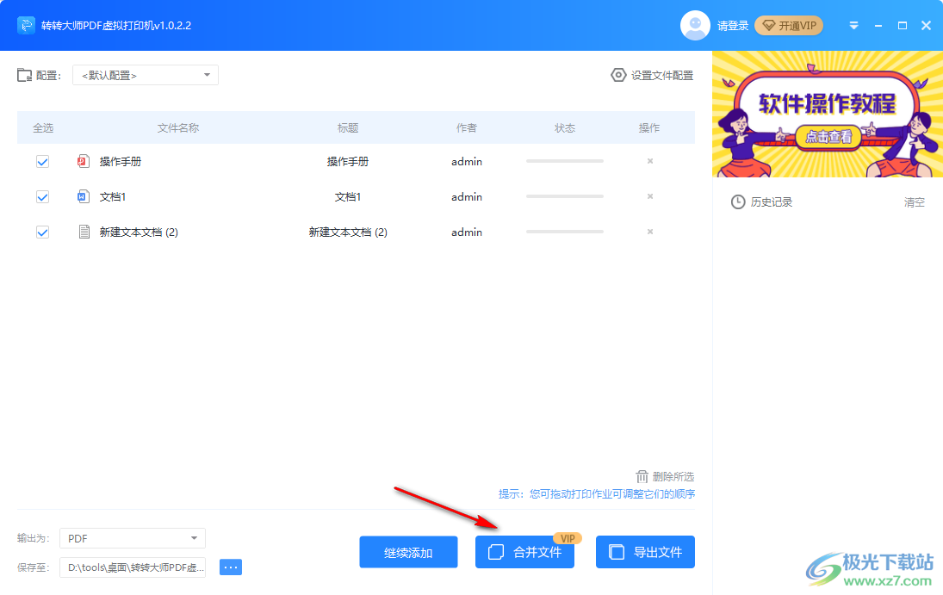Open 设置文件配置 settings link
Image resolution: width=943 pixels, height=595 pixels.
661,75
